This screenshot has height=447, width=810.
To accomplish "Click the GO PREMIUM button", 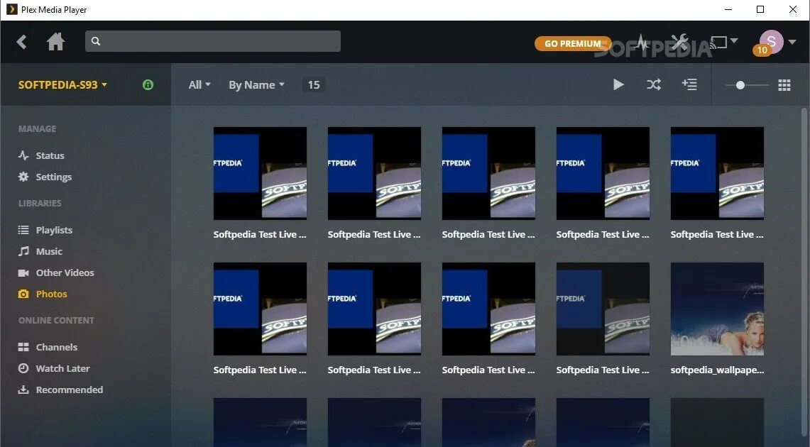I will pos(573,44).
